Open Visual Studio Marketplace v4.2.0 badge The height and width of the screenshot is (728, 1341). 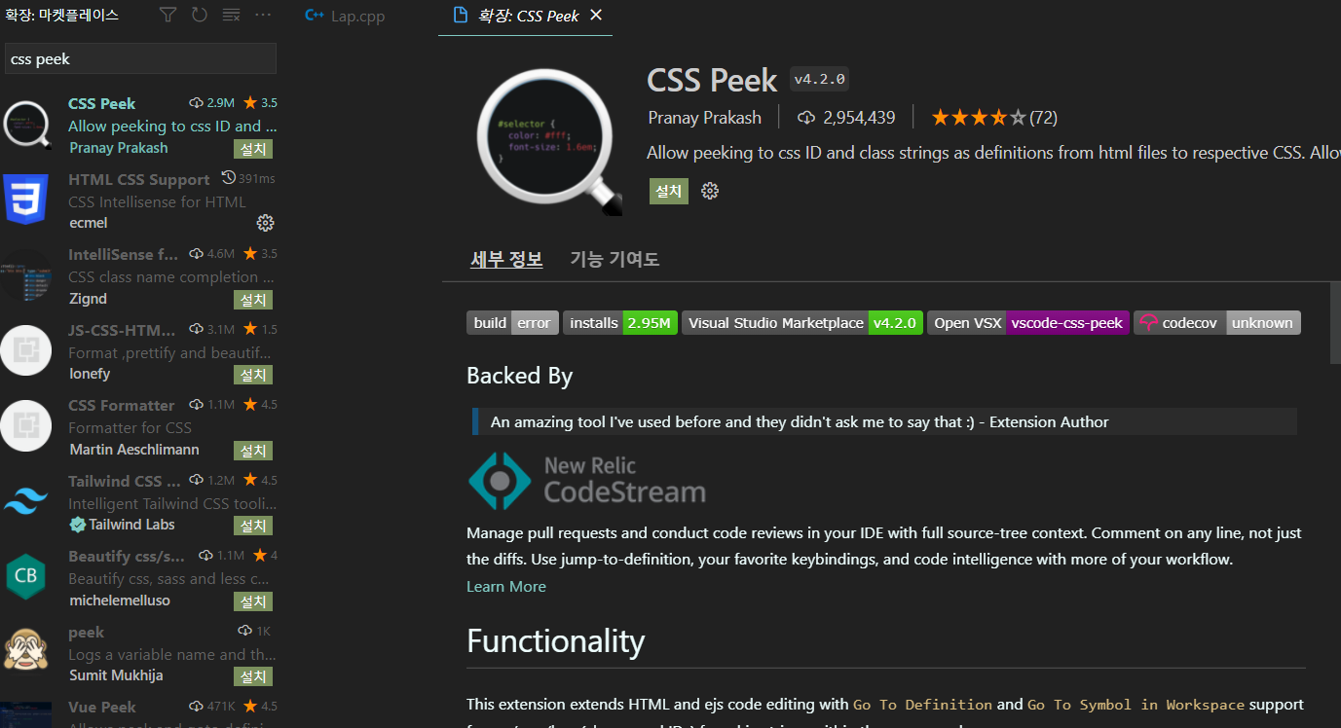pyautogui.click(x=802, y=323)
